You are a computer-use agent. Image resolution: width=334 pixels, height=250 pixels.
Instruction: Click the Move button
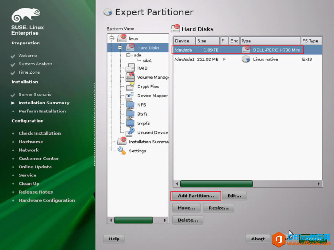tap(186, 208)
